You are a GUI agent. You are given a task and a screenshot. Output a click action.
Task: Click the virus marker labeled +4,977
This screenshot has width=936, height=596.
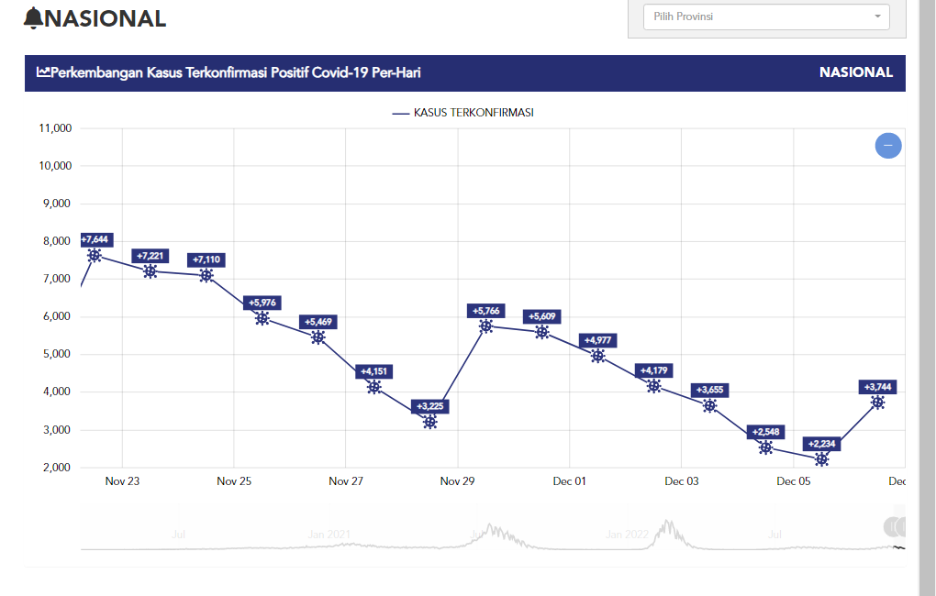pos(598,356)
